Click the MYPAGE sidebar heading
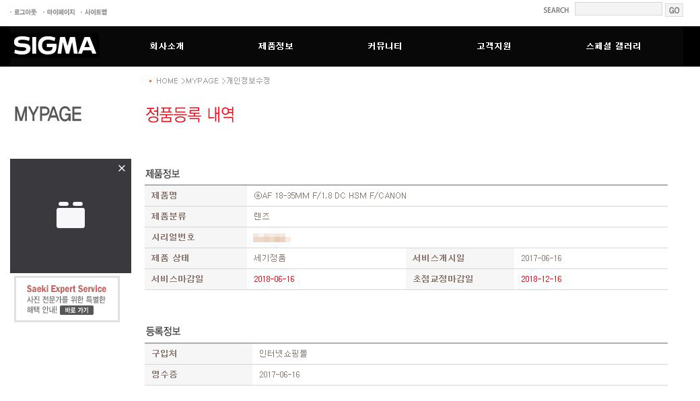700x401 pixels. pos(48,114)
